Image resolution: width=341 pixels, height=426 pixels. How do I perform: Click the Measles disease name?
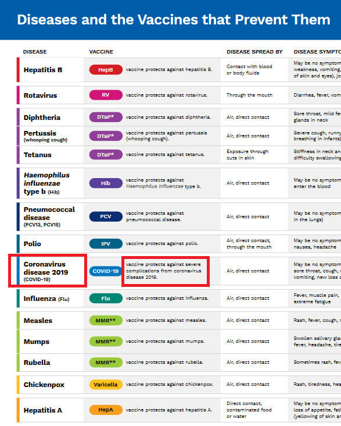(x=38, y=321)
